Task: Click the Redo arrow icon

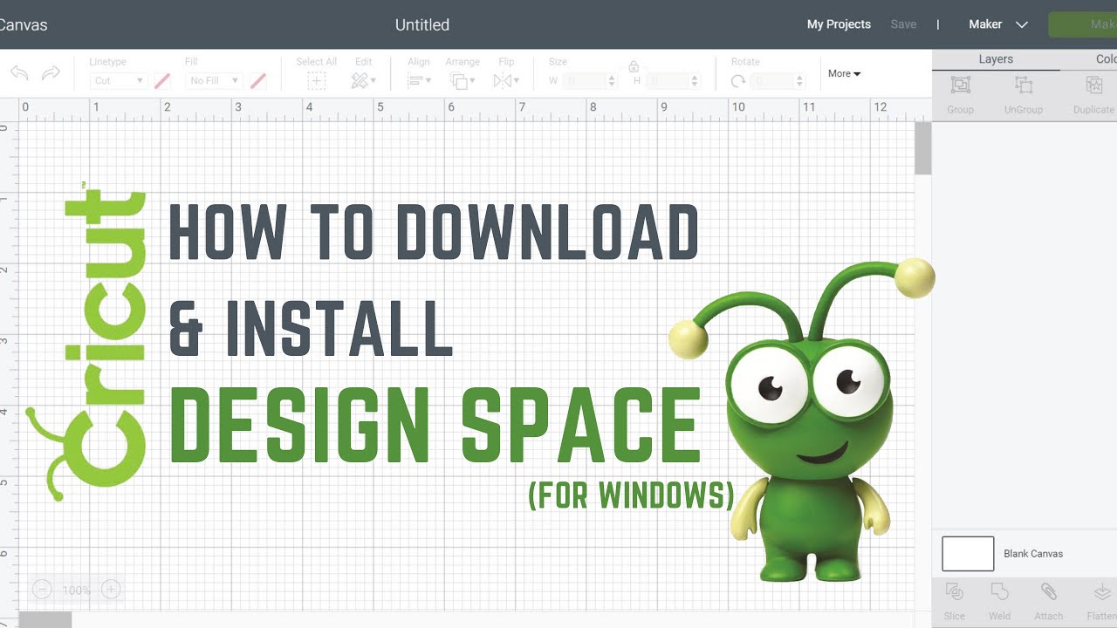Action: (x=51, y=73)
